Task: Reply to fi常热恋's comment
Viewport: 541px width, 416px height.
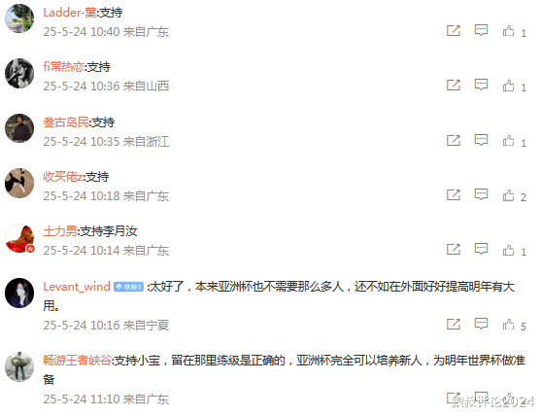Action: 481,85
